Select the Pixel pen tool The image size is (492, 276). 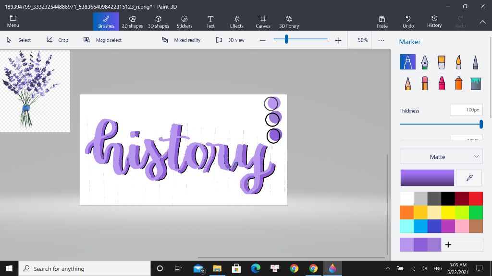click(x=475, y=62)
